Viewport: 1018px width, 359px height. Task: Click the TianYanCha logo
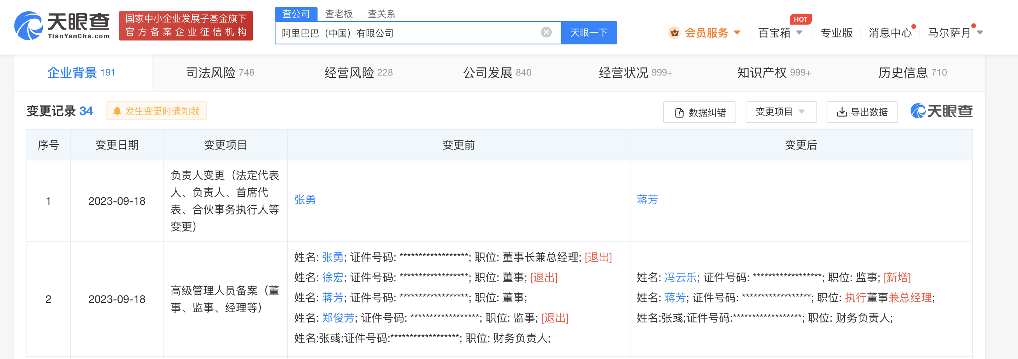(x=62, y=25)
